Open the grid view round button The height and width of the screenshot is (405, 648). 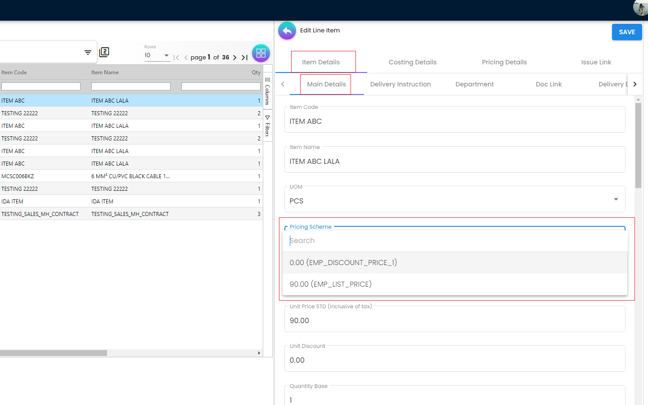click(261, 53)
